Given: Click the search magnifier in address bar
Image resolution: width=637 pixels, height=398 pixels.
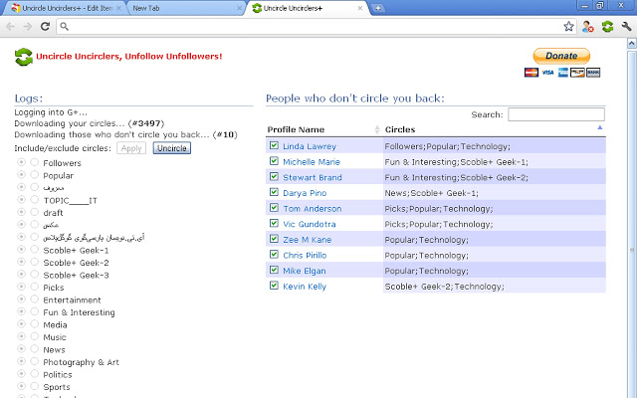Looking at the screenshot, I should point(64,27).
